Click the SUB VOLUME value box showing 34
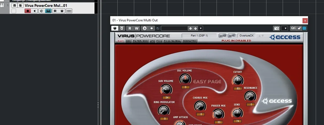This screenshot has width=324, height=125. pos(167,98)
